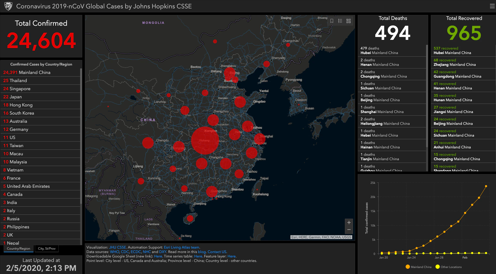Click the 2 deaths Heilongjiang entry
The height and width of the screenshot is (274, 496).
(392, 121)
